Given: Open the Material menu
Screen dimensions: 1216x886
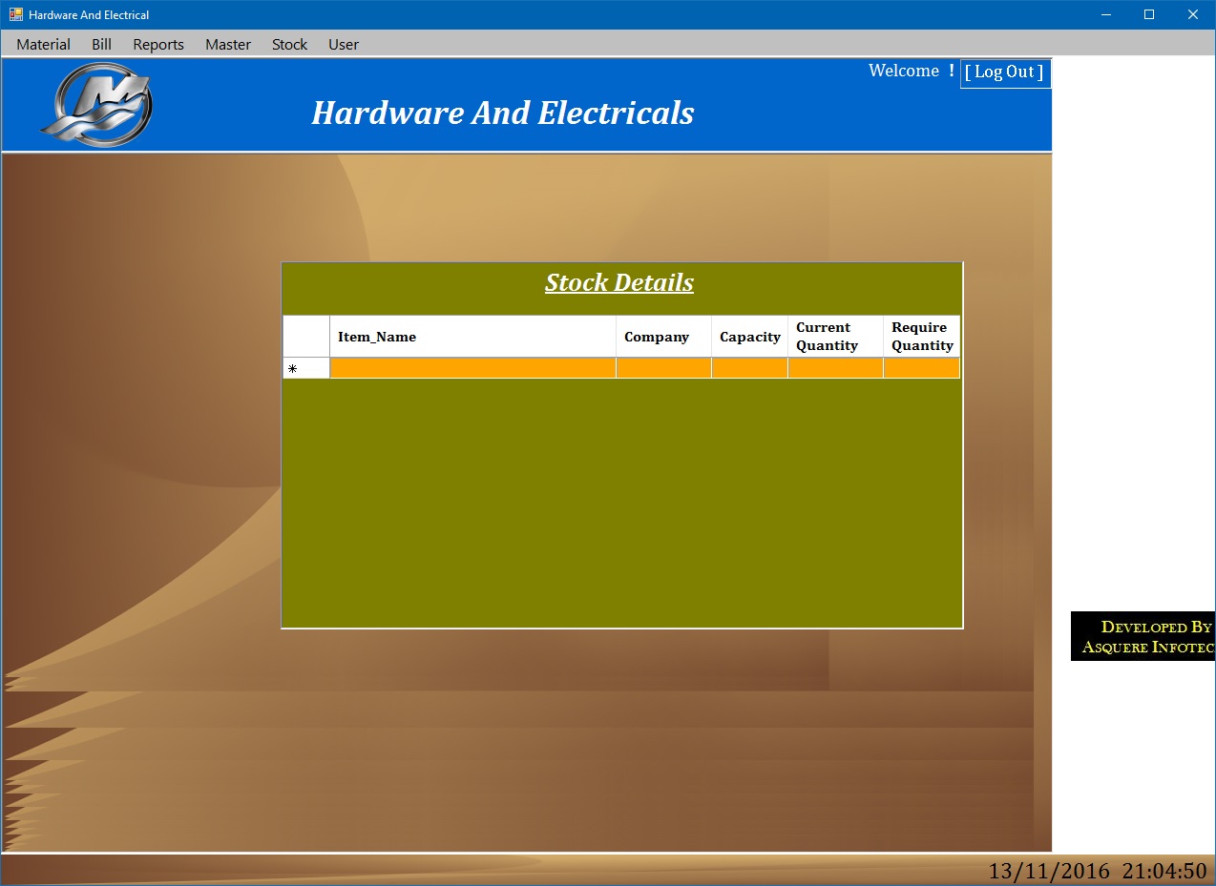Looking at the screenshot, I should [x=43, y=44].
